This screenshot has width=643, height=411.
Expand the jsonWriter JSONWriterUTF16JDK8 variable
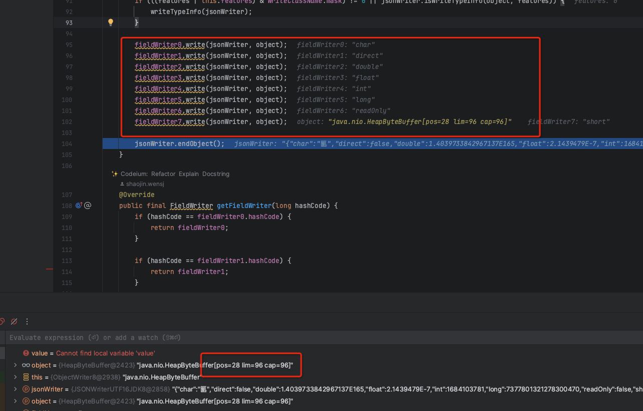(15, 389)
